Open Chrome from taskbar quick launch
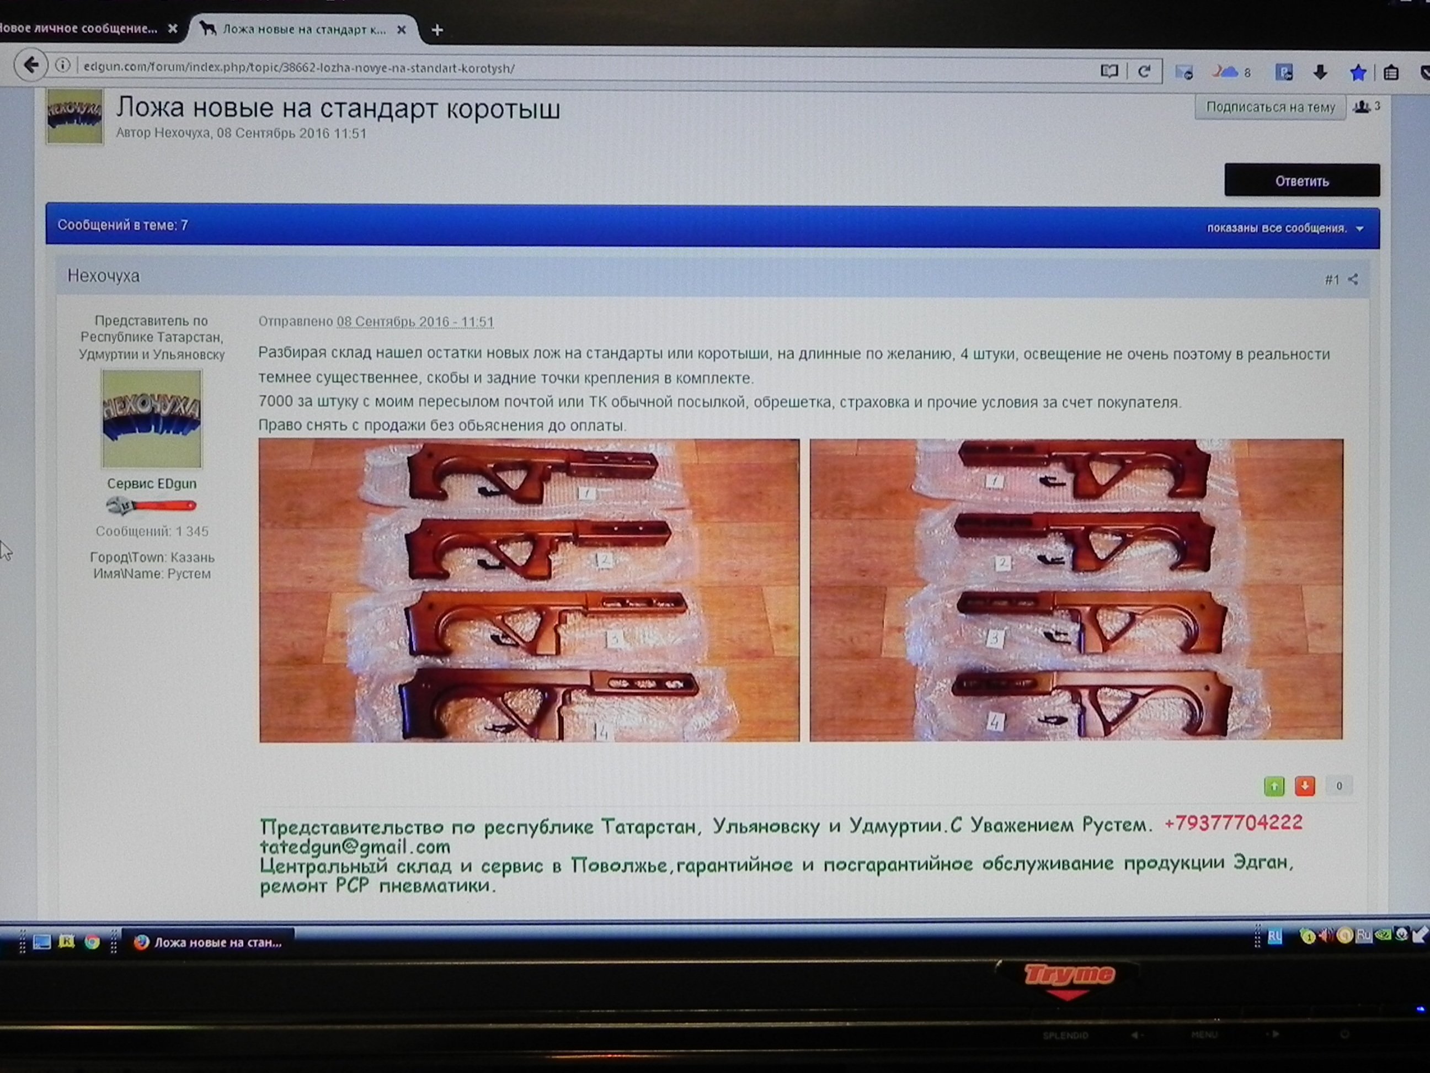The width and height of the screenshot is (1430, 1073). pos(93,942)
